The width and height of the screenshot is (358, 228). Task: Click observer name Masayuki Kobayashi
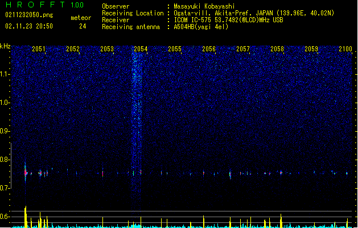click(204, 6)
